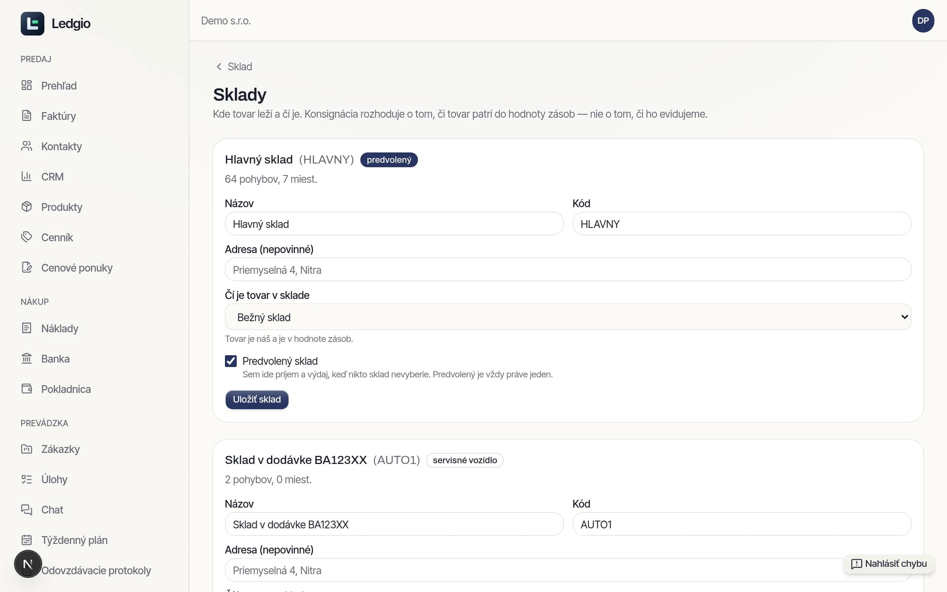Click the round N badge overlay

[x=28, y=564]
